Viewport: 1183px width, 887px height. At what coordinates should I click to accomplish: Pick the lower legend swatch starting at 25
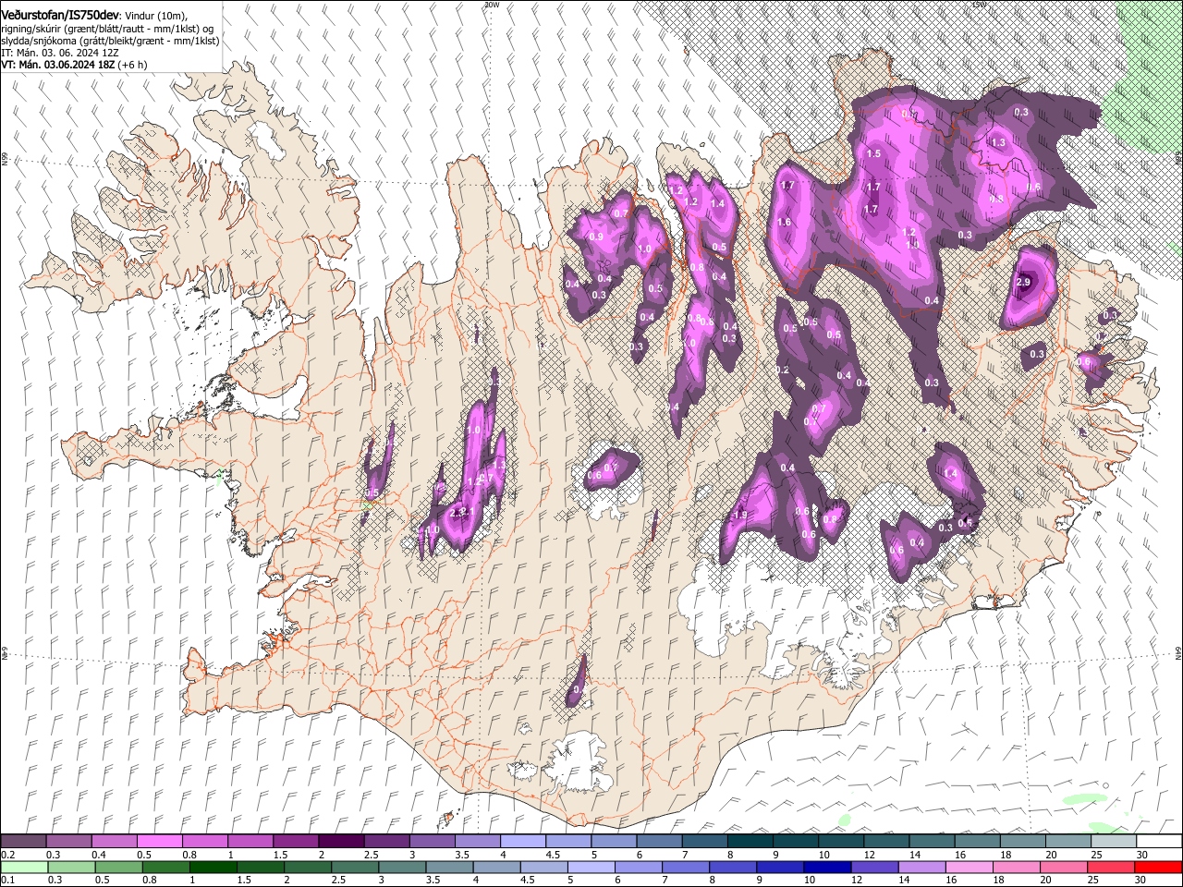point(1111,867)
